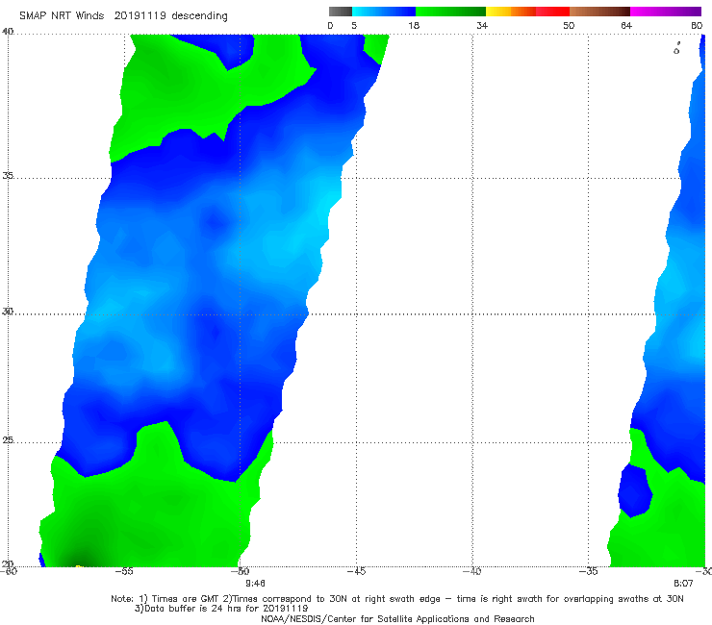Click the latitude axis label '20'

(x=8, y=564)
